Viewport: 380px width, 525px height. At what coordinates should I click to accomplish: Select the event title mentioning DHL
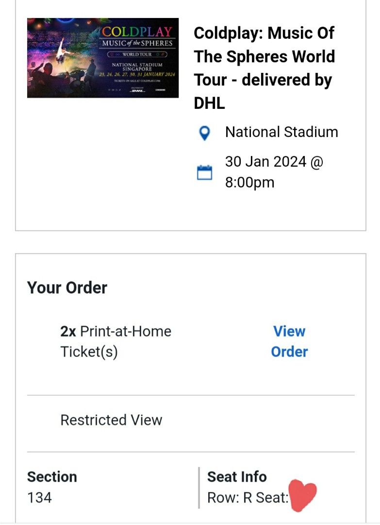[x=264, y=68]
